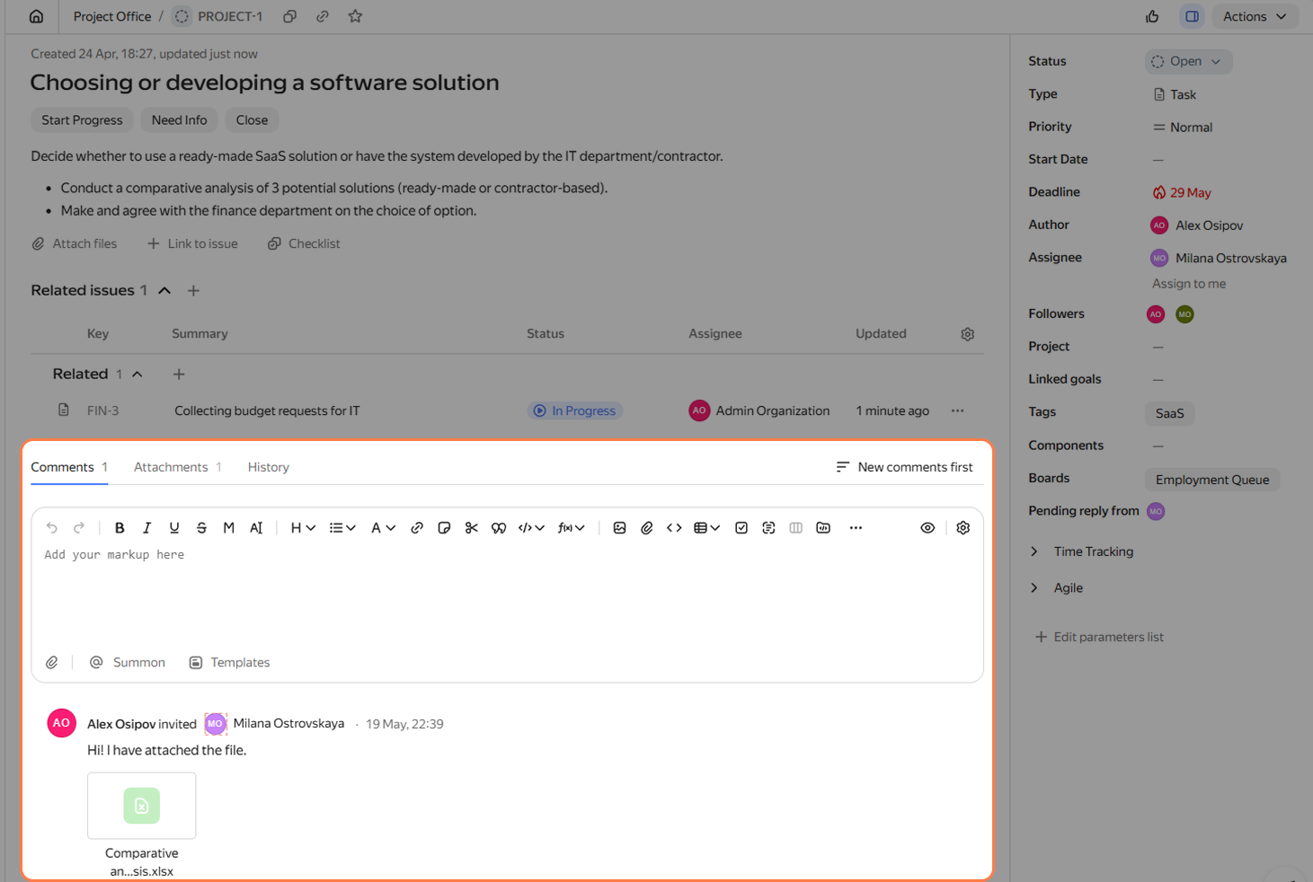This screenshot has width=1313, height=882.
Task: Expand the Agile section
Action: point(1057,588)
